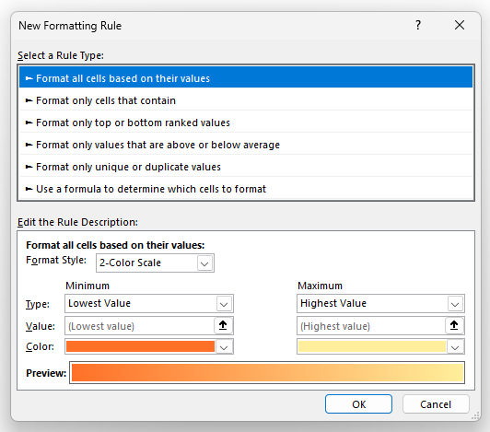Select 'Format all cells based on their values'
Image resolution: width=490 pixels, height=432 pixels.
246,78
